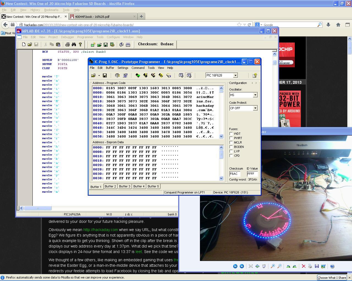The height and width of the screenshot is (281, 352).
Task: Click MPLAB Paste clipboard icon
Action: (58, 44)
